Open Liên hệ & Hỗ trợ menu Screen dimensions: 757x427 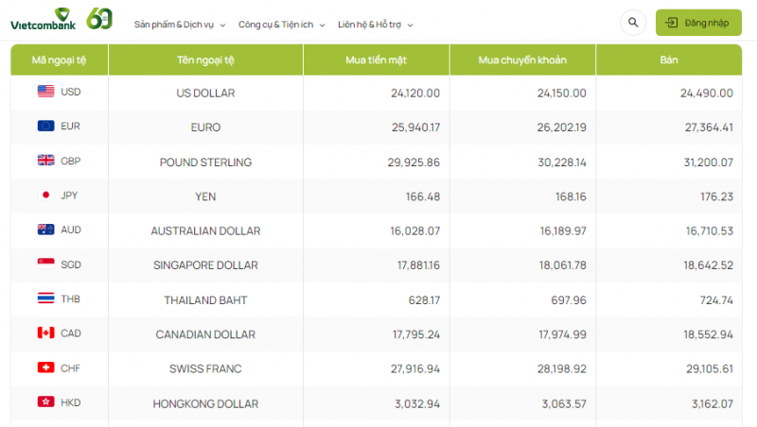[369, 25]
